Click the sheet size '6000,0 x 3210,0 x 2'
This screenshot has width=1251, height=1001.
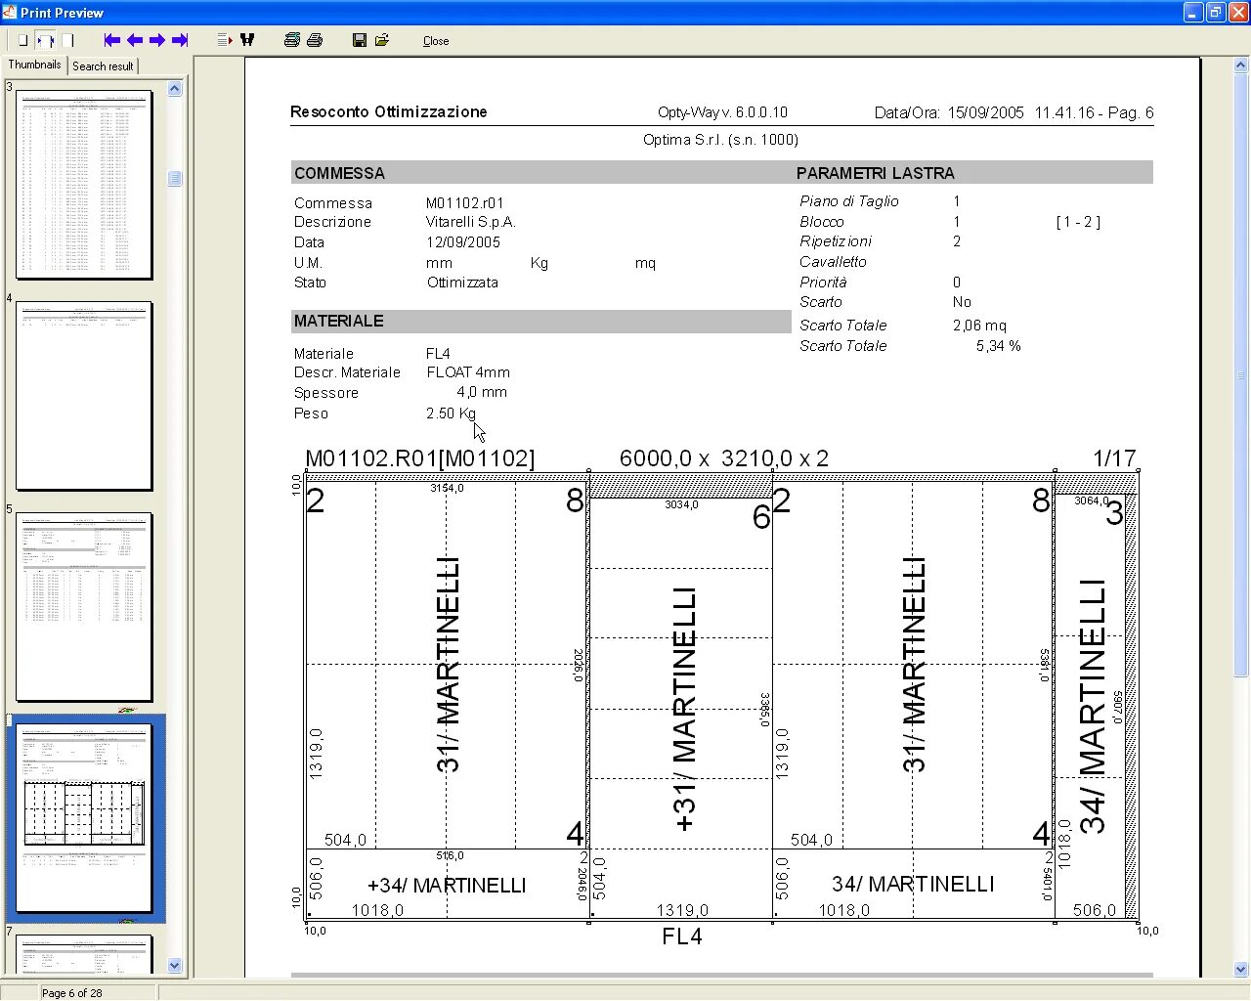coord(724,458)
